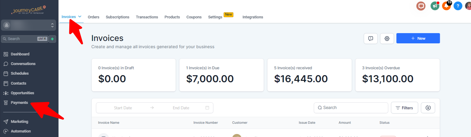Click the feedback message icon beside gear
This screenshot has width=471, height=137.
(x=371, y=39)
